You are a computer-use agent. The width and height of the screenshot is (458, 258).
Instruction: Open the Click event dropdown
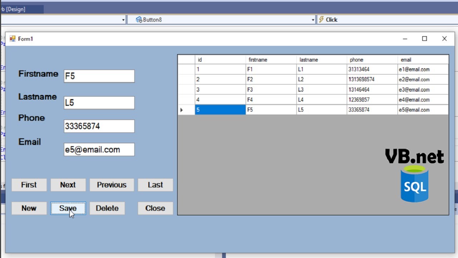click(x=388, y=20)
